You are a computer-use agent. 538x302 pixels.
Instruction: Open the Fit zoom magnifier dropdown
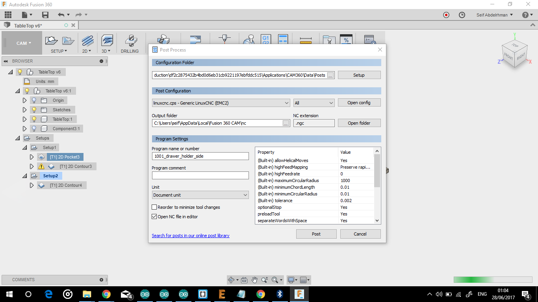point(277,280)
